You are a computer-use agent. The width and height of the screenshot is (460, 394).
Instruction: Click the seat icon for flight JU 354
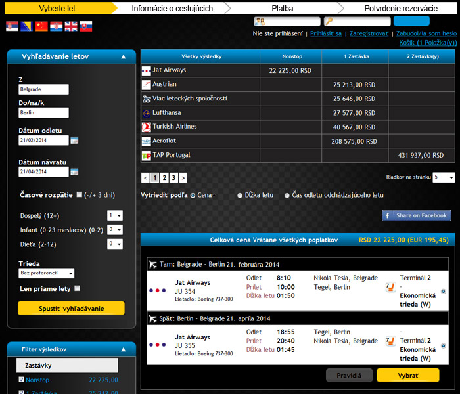point(390,287)
